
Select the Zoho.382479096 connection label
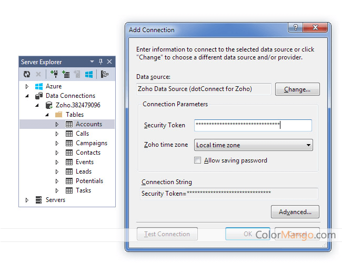pyautogui.click(x=78, y=105)
